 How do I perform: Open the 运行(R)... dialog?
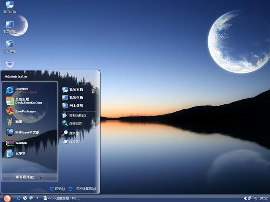click(x=74, y=141)
